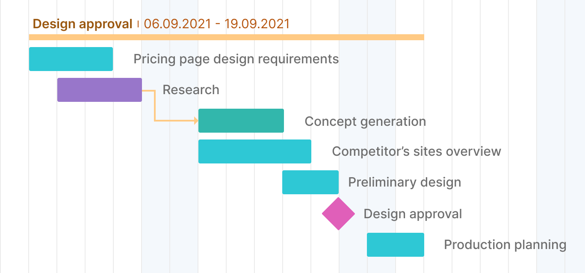Click the orange project duration bar
Viewport: 585px width, 273px height.
[226, 37]
